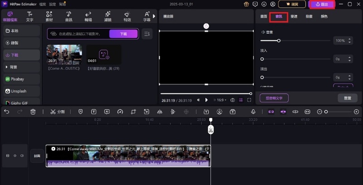Switch to the 變速 speed tab
The width and height of the screenshot is (363, 185).
[x=294, y=17]
